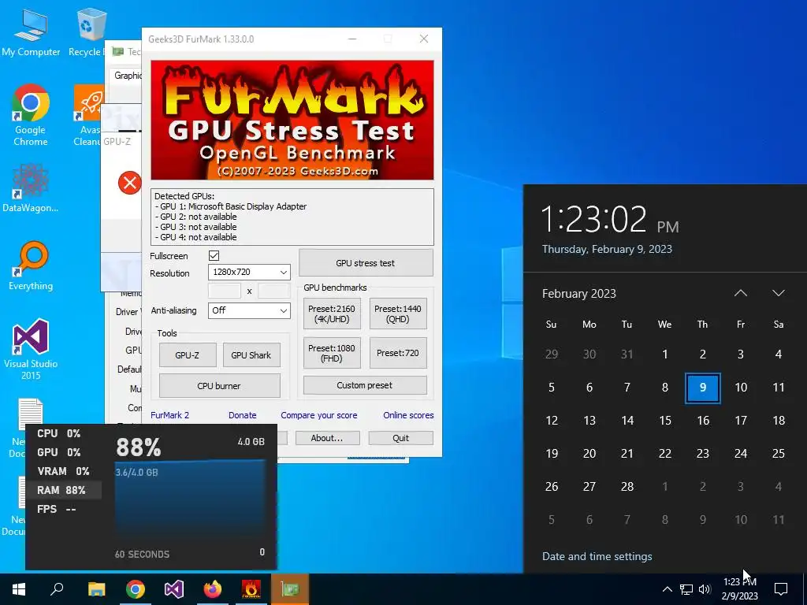Launch GPU-Z from FurMark Tools
Screen dimensions: 807x605
click(x=188, y=355)
